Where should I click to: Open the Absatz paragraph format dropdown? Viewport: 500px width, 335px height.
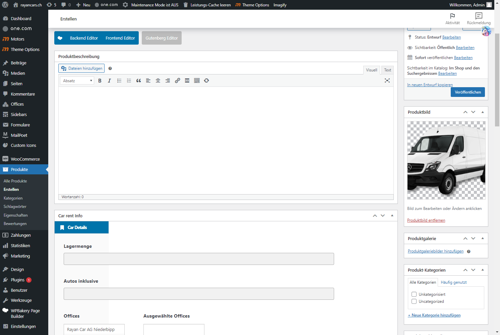point(77,81)
